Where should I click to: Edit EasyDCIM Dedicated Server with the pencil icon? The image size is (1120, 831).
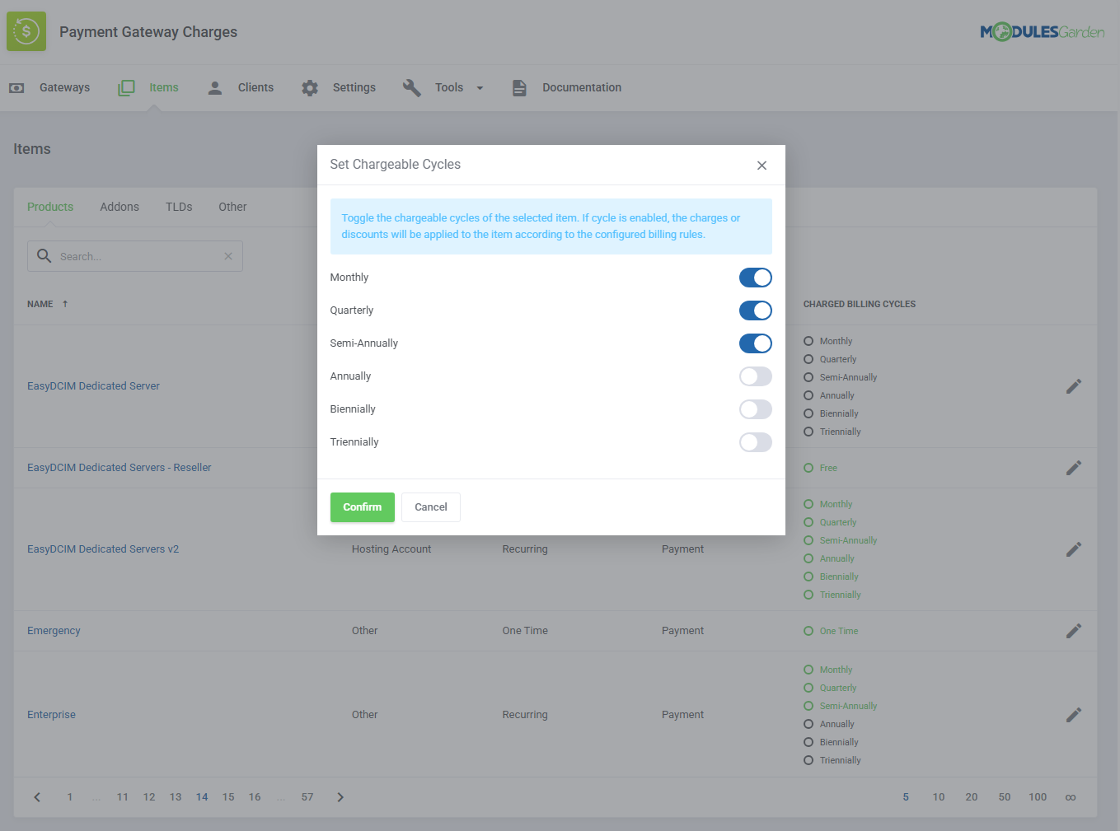1074,385
